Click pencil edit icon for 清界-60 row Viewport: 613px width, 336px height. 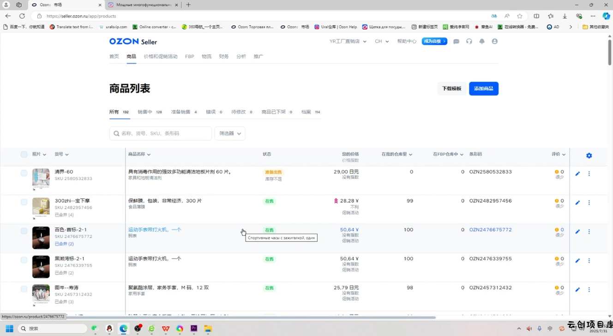coord(577,174)
